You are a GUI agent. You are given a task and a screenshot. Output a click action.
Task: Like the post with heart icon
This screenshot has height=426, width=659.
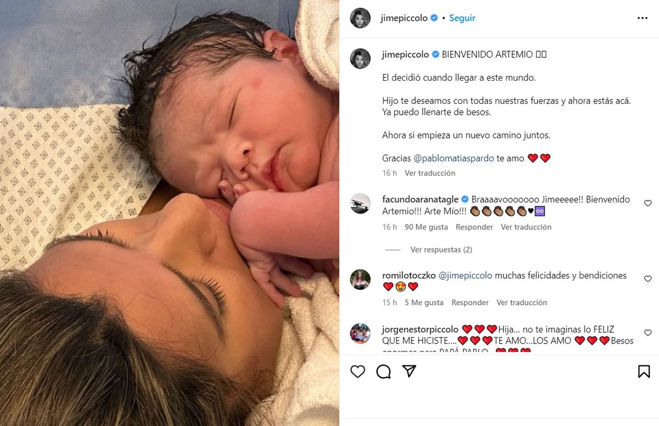coord(358,372)
